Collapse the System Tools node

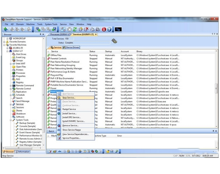tap(11, 120)
